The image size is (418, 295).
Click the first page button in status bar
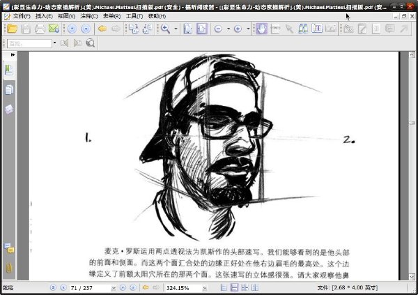pyautogui.click(x=53, y=287)
